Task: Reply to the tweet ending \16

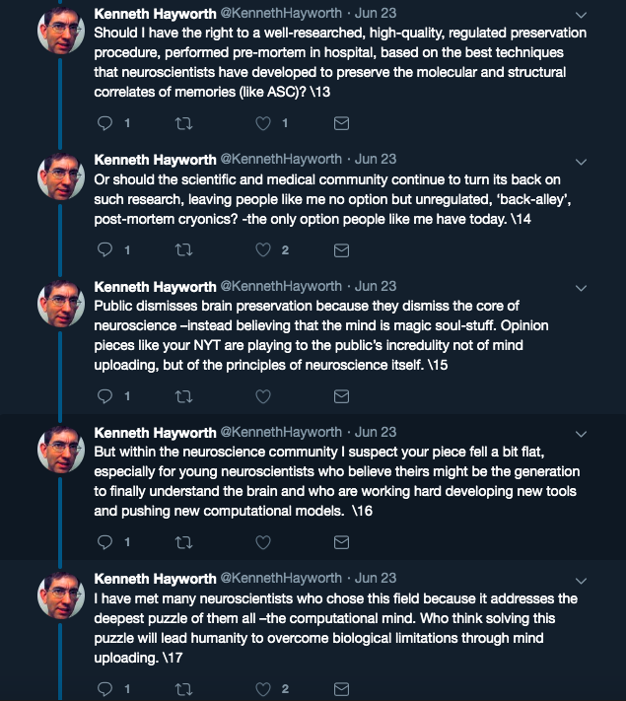Action: pyautogui.click(x=104, y=542)
